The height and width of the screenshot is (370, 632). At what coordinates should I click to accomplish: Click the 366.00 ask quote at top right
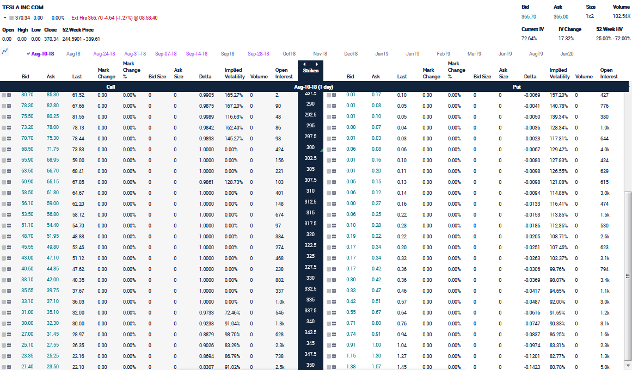561,16
